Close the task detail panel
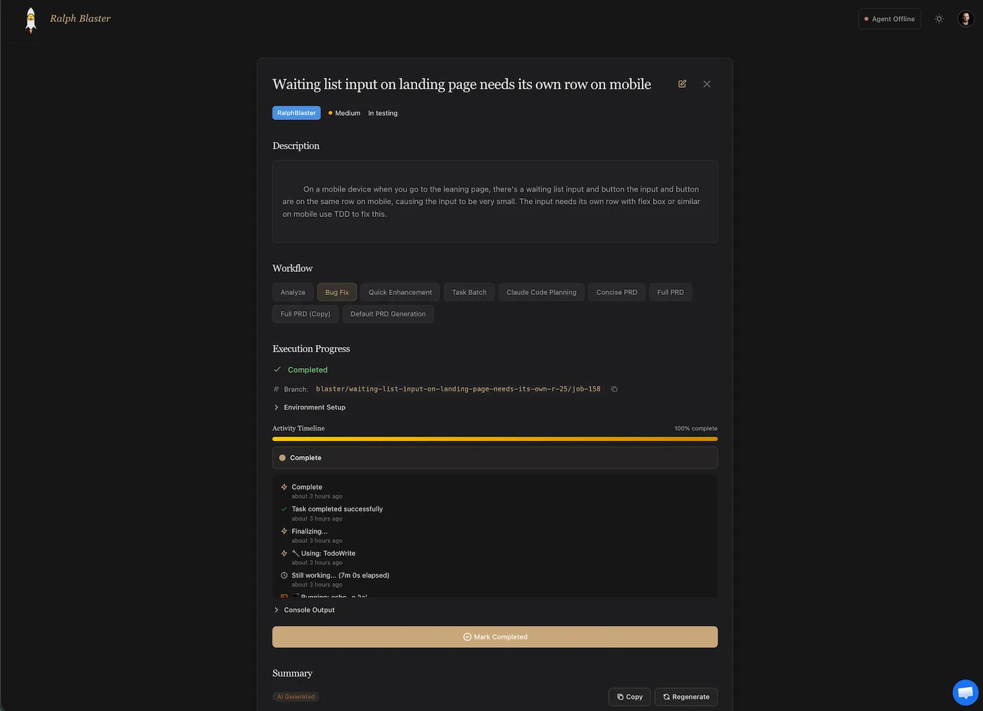 pyautogui.click(x=706, y=84)
